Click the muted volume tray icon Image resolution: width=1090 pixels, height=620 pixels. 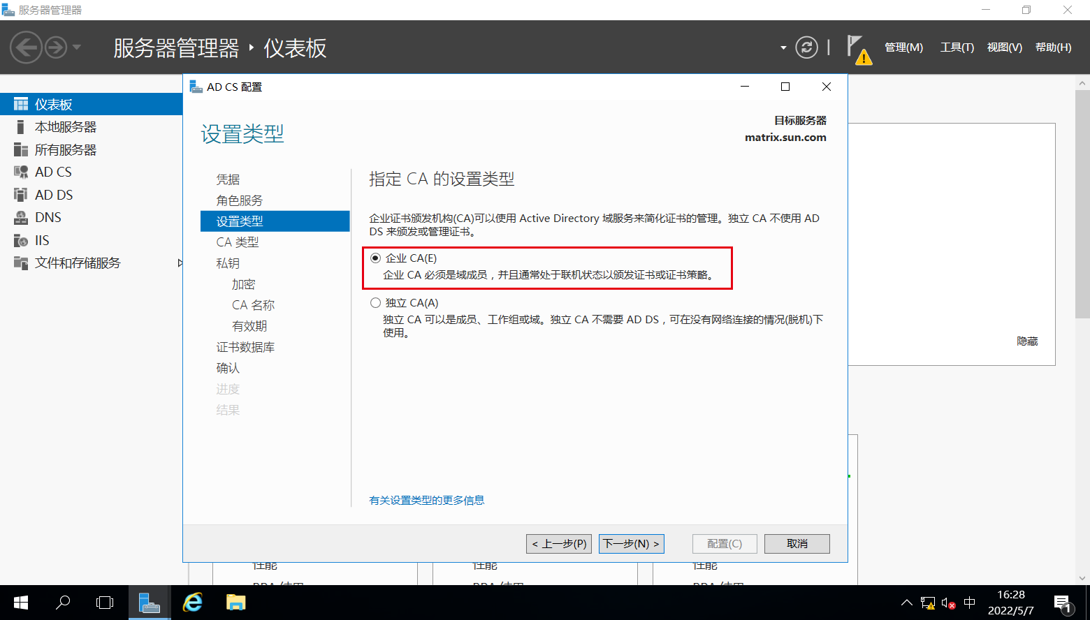(948, 603)
